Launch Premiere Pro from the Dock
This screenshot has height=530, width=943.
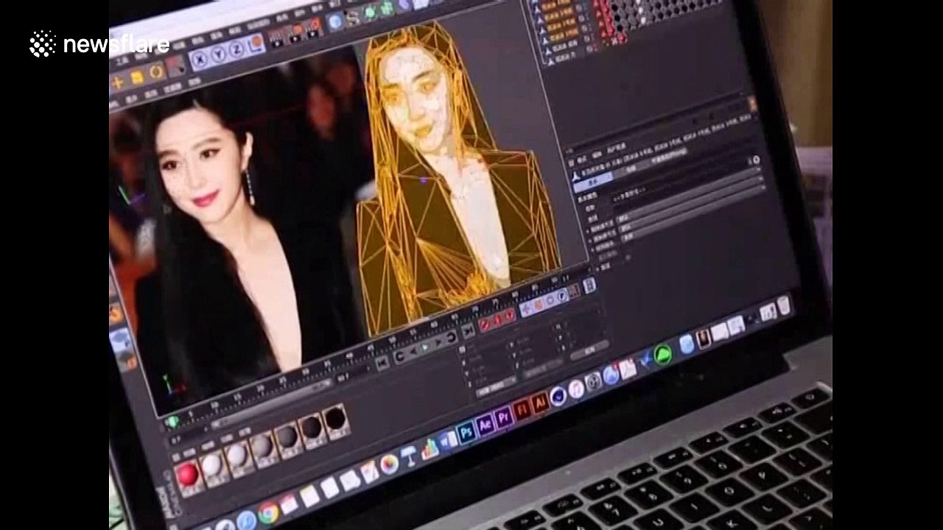tap(504, 419)
